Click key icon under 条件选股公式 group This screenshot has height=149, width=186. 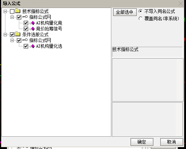tap(25, 40)
